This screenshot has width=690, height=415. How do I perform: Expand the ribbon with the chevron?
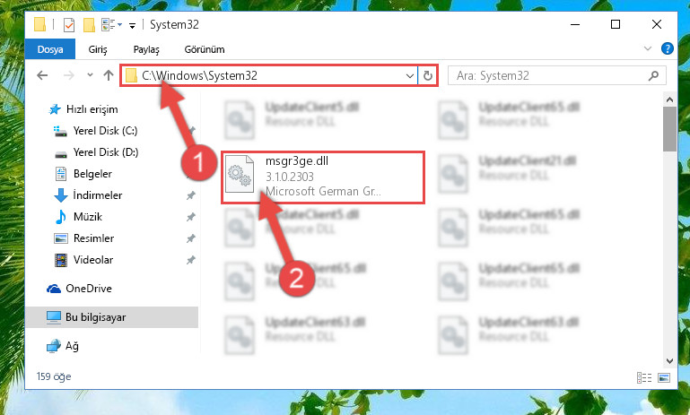pos(647,48)
